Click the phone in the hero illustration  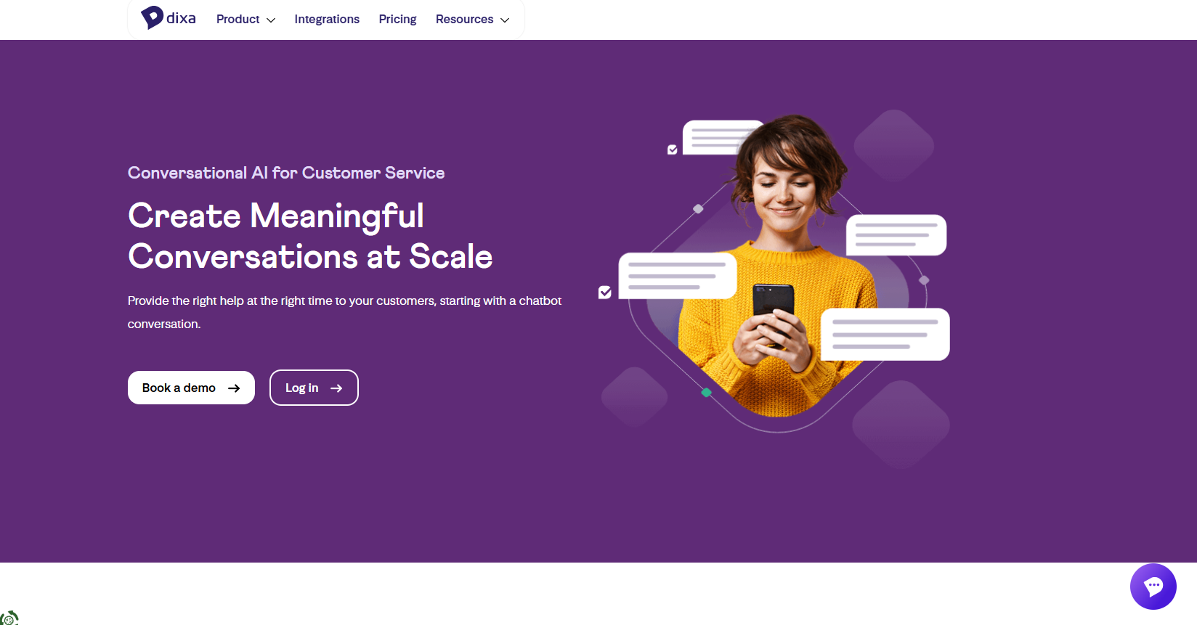coord(773,314)
